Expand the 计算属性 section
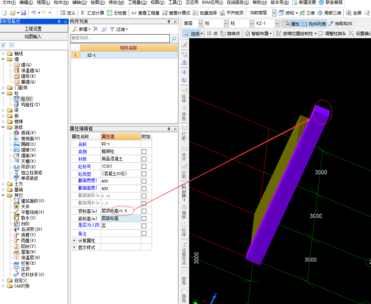 74,240
